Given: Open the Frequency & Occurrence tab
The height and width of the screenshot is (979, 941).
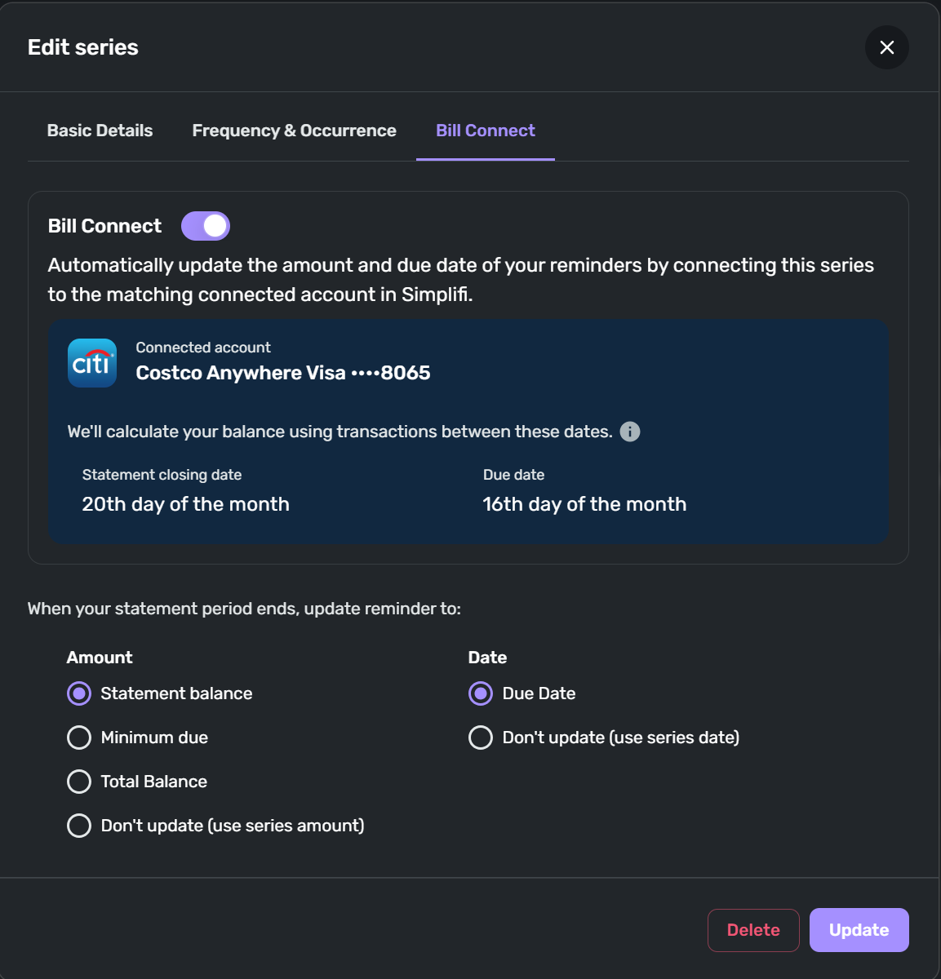Looking at the screenshot, I should click(294, 131).
